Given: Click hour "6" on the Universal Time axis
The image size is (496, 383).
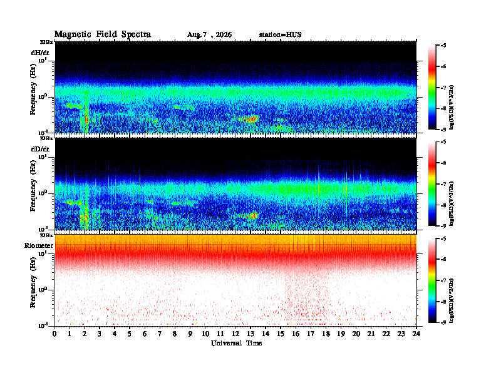Looking at the screenshot, I should point(145,334).
